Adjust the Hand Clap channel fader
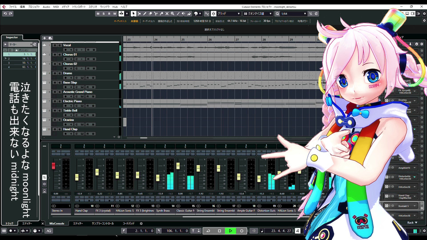 [77, 177]
